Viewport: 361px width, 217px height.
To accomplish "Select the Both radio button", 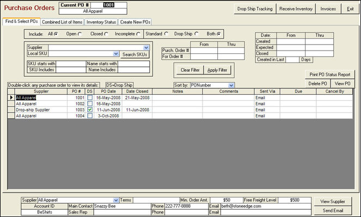I will pos(219,34).
